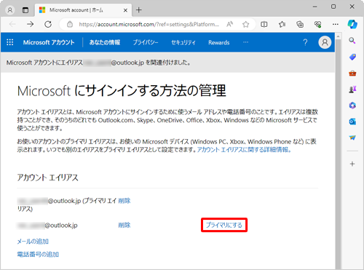Image resolution: width=364 pixels, height=270 pixels.
Task: Refresh the page
Action: tap(48, 24)
